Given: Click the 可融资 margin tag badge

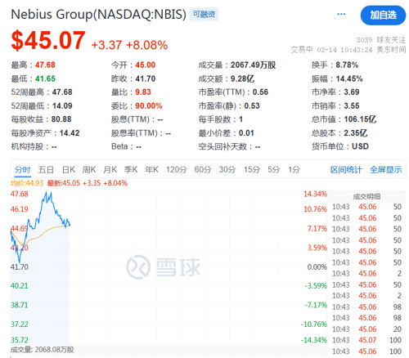Looking at the screenshot, I should click(x=204, y=14).
